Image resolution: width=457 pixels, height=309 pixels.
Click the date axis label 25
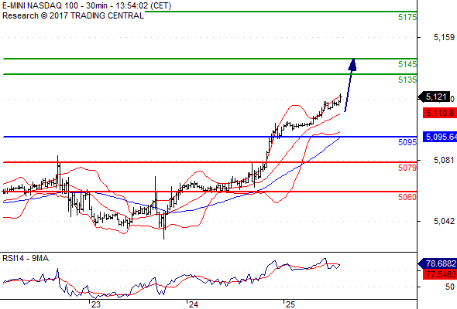pos(290,304)
